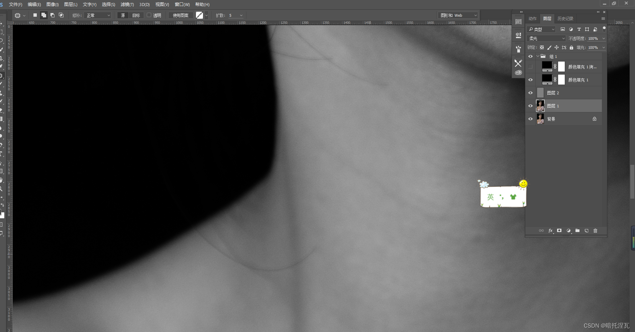This screenshot has height=332, width=635.
Task: Open the tool presets crossed-tools panel icon
Action: tap(518, 63)
